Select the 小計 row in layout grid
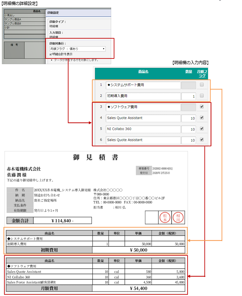Viewport: 242px width, 296px height. pyautogui.click(x=25, y=28)
